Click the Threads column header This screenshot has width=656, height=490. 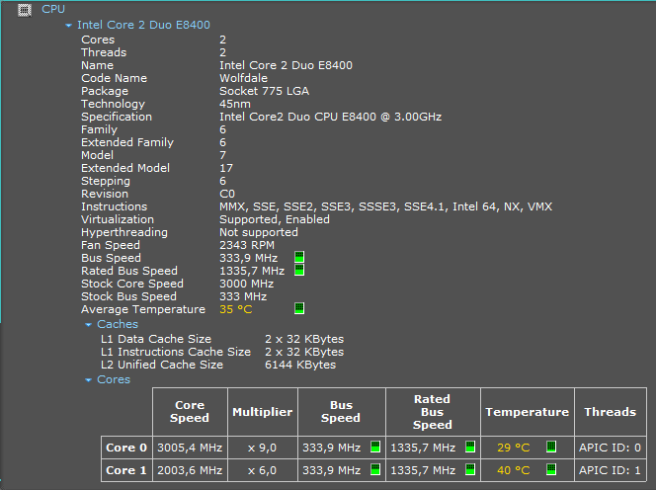611,412
